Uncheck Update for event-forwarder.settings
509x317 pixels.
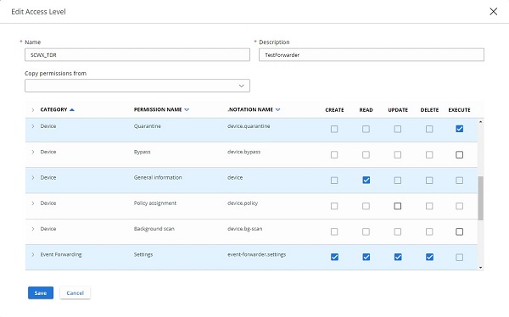pos(398,257)
